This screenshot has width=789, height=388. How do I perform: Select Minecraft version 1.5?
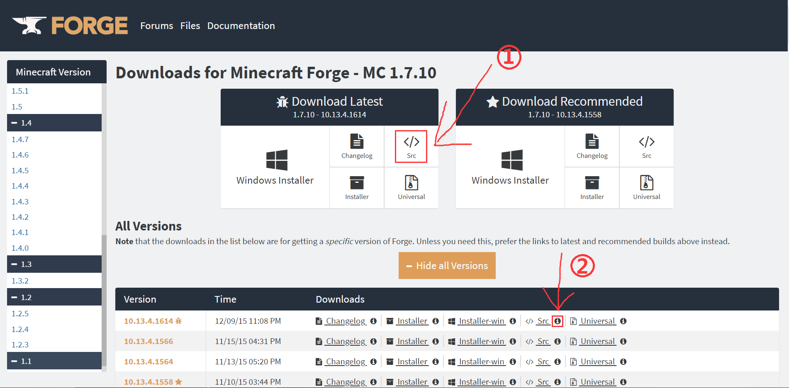point(17,107)
